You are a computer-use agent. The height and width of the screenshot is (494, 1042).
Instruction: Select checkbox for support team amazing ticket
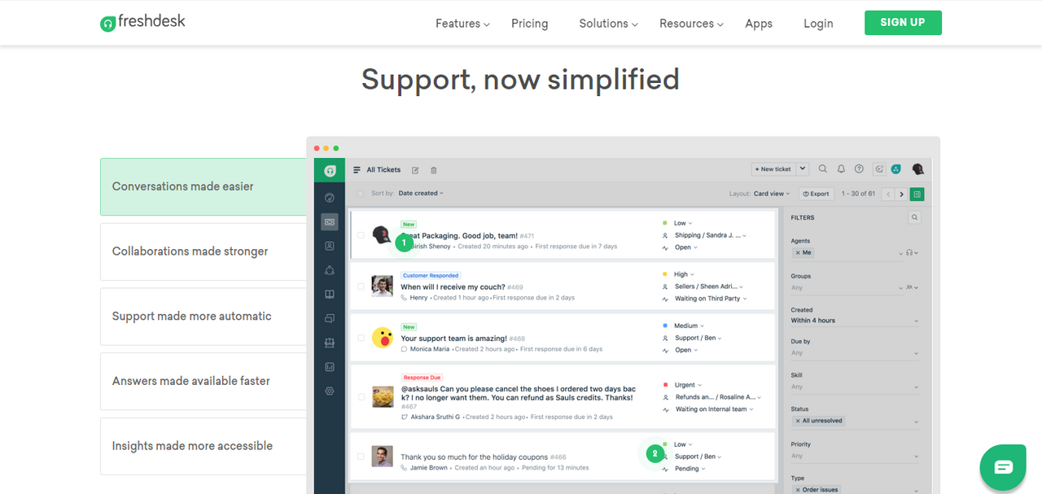pyautogui.click(x=361, y=338)
